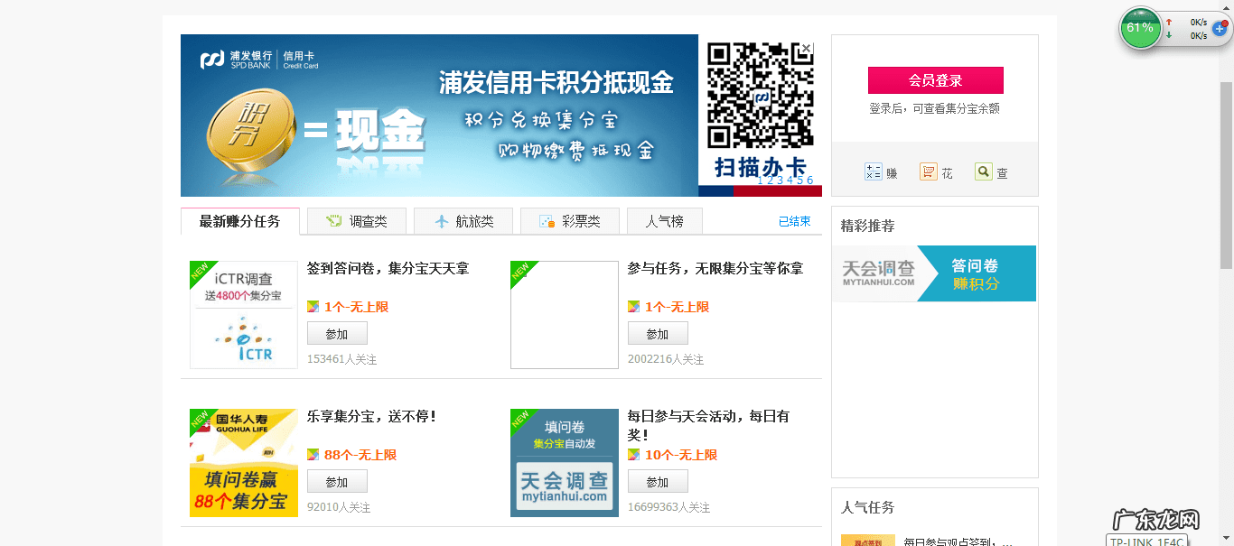
Task: Click 参加 on iCTR调查 task
Action: (337, 332)
